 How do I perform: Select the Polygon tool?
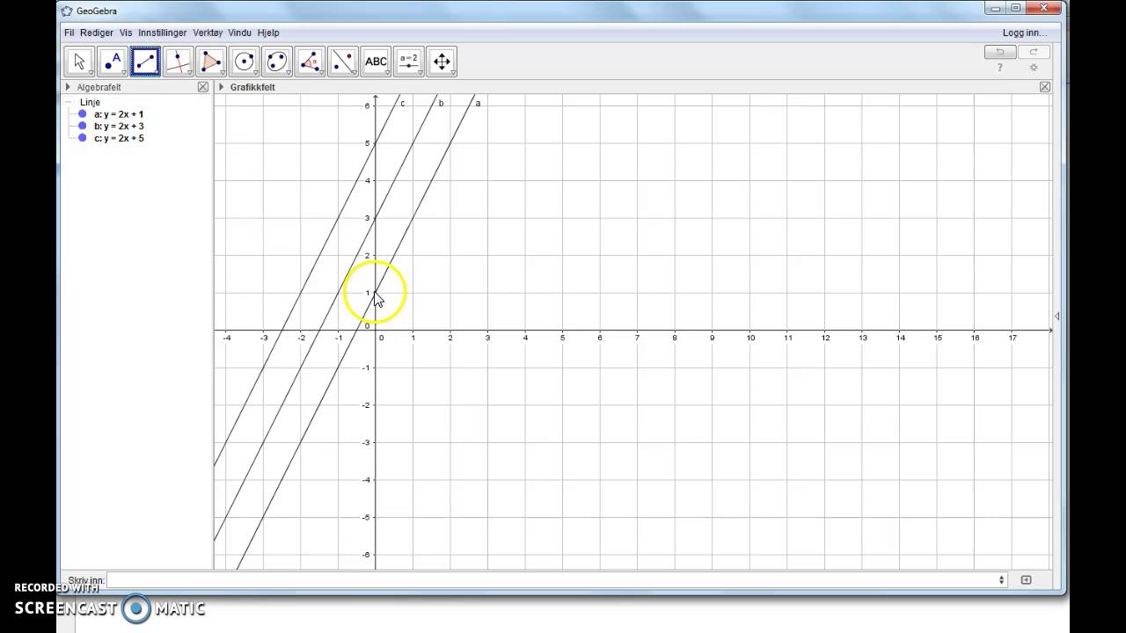(x=211, y=62)
